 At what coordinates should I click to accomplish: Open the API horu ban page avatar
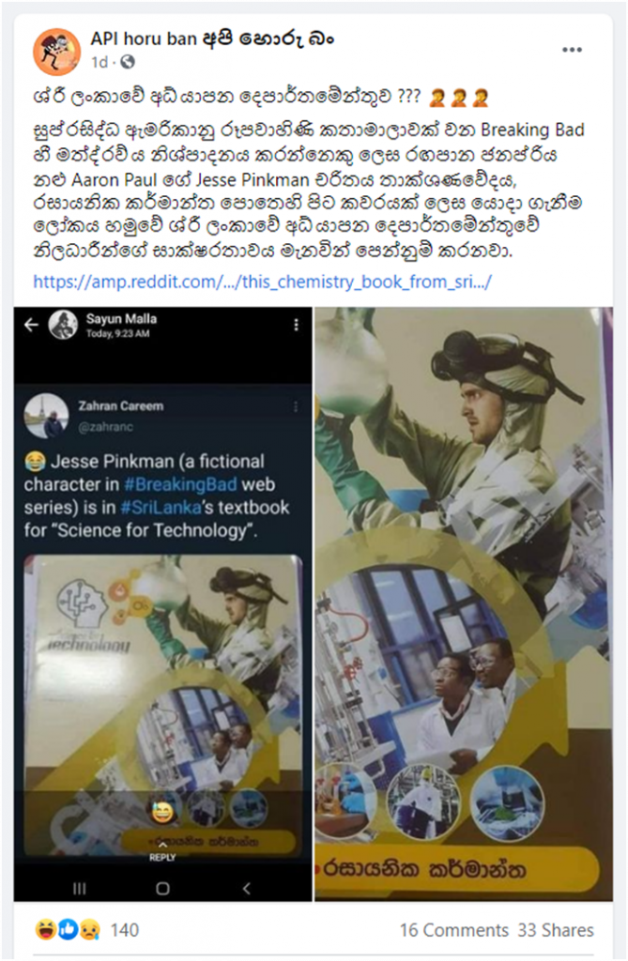pos(57,52)
